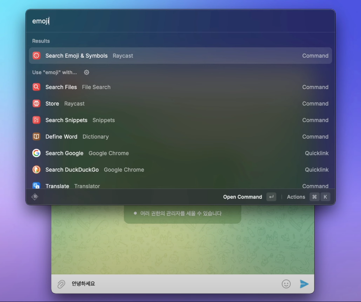Click the K key badge near Actions
This screenshot has height=302, width=361.
(325, 197)
